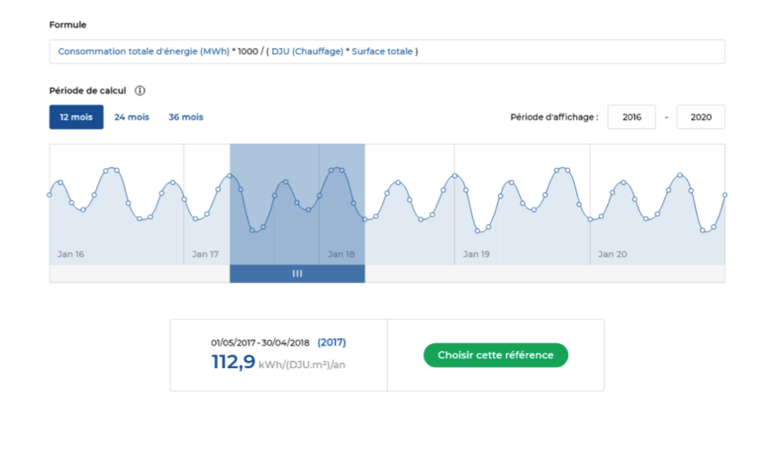
Task: Click the info icon beside Période de calcul
Action: tap(140, 90)
